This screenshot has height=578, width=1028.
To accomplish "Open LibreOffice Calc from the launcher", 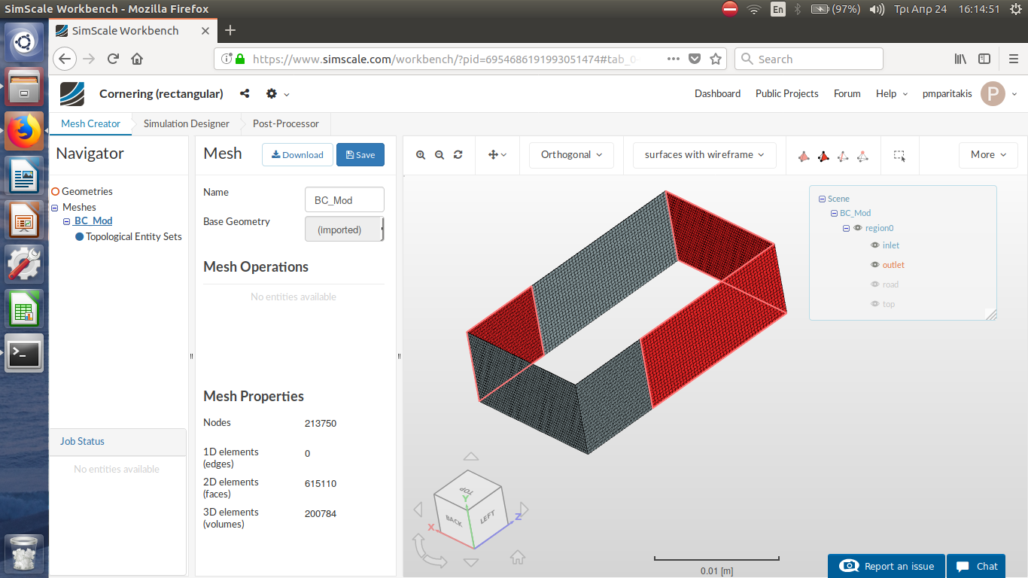I will (24, 309).
